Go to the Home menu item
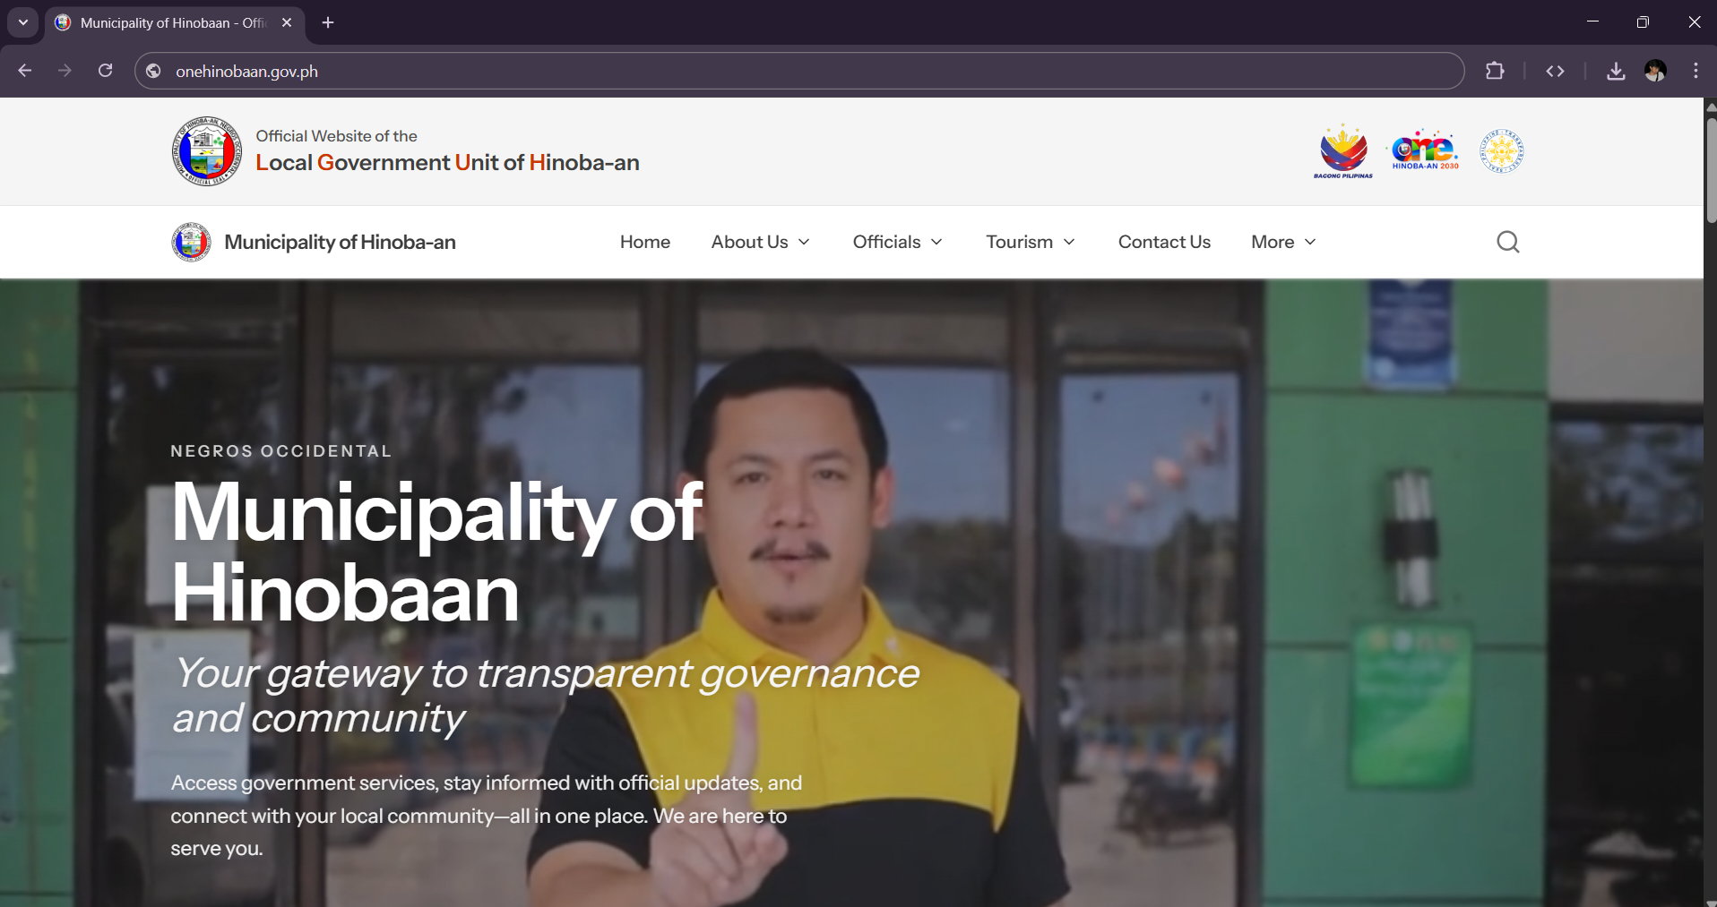 pyautogui.click(x=644, y=242)
